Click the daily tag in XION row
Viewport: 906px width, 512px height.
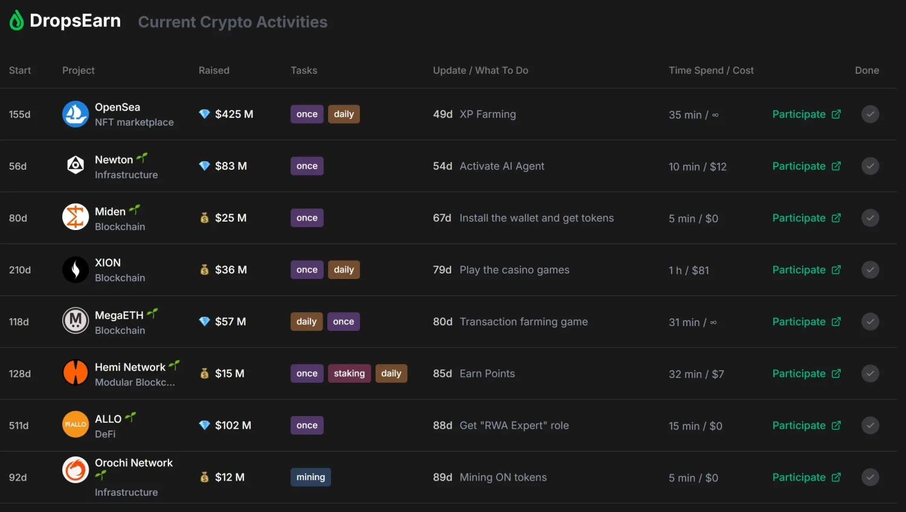[x=344, y=270]
